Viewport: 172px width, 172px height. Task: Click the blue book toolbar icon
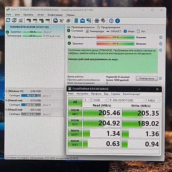point(76,20)
